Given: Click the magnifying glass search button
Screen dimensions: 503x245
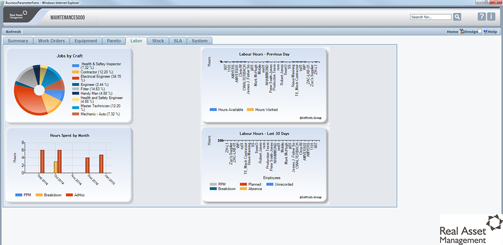Looking at the screenshot, I should coord(457,17).
